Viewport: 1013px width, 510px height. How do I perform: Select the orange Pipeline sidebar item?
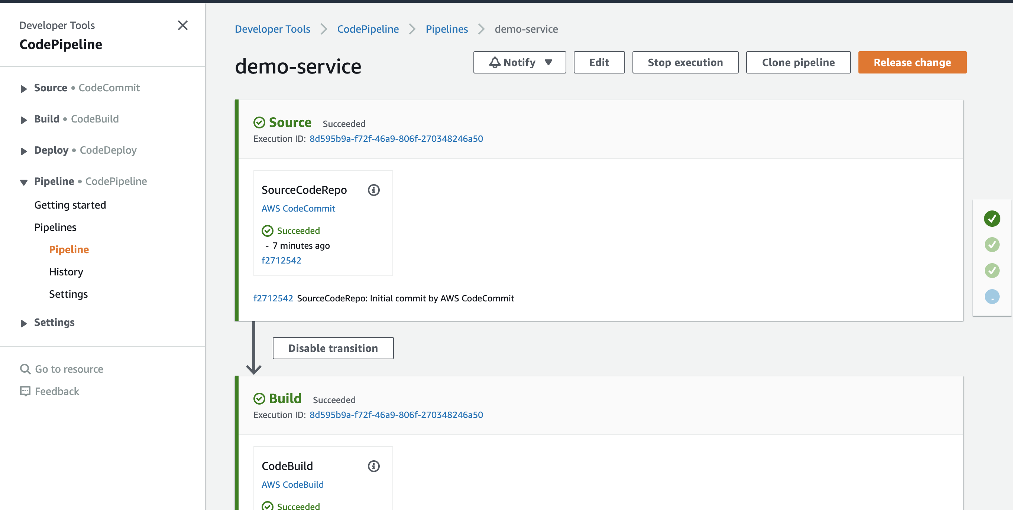[69, 249]
